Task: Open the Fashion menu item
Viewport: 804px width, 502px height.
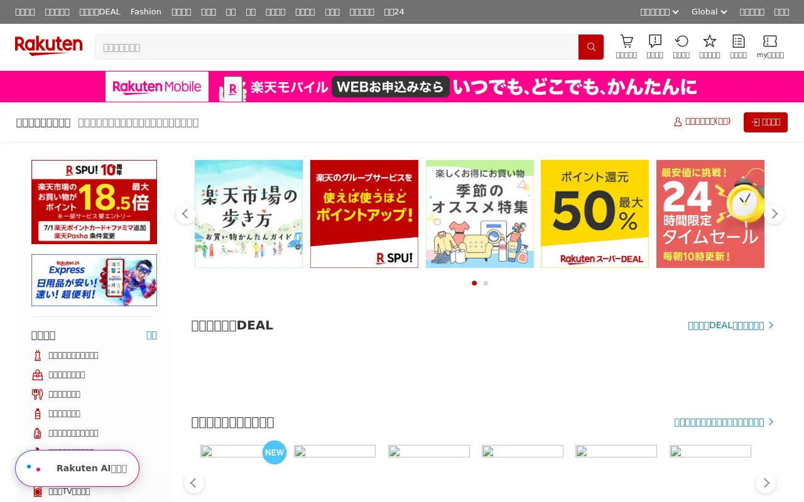Action: (x=146, y=12)
